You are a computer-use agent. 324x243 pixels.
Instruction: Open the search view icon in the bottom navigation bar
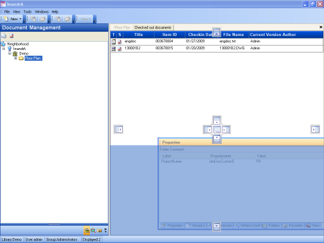(x=93, y=230)
